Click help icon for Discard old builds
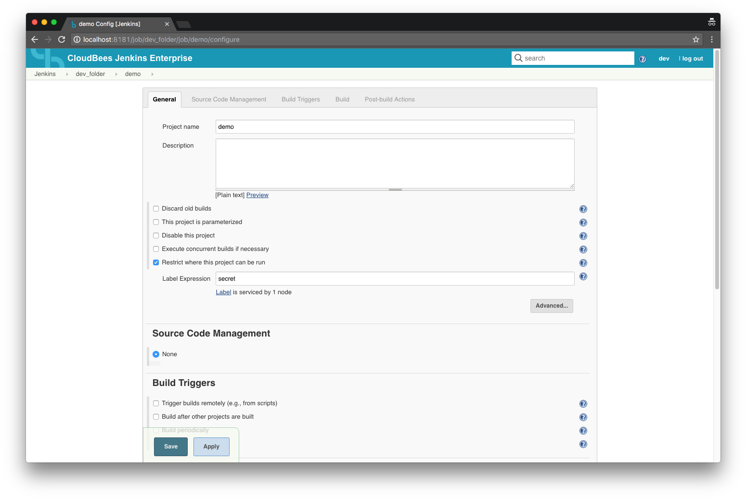 (583, 209)
